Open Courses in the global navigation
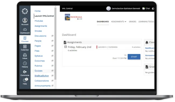This screenshot has width=175, height=102. tap(25, 39)
